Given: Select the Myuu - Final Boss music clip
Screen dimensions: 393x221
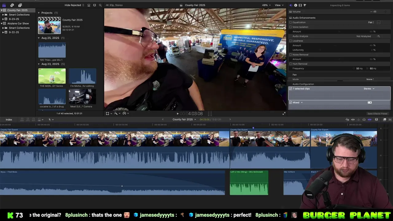Looking at the screenshot, I should click(x=112, y=183).
